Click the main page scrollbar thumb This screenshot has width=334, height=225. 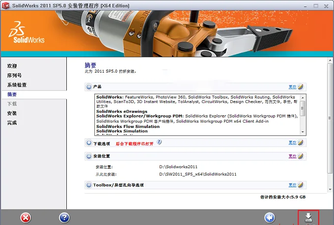click(x=330, y=118)
